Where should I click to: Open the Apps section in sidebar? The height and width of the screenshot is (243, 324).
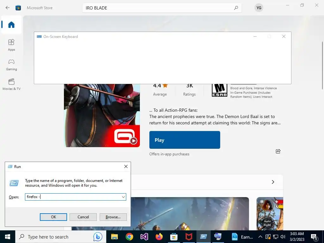click(11, 45)
